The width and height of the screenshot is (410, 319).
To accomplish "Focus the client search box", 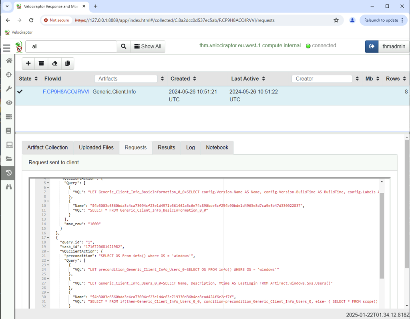I will point(71,46).
